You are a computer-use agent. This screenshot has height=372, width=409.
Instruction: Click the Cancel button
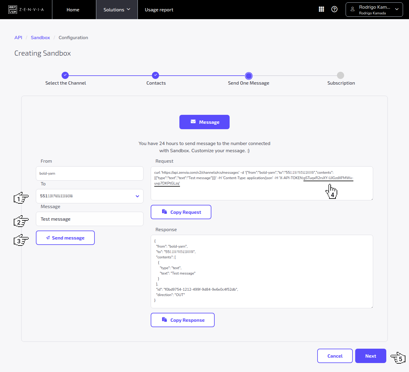coord(335,356)
